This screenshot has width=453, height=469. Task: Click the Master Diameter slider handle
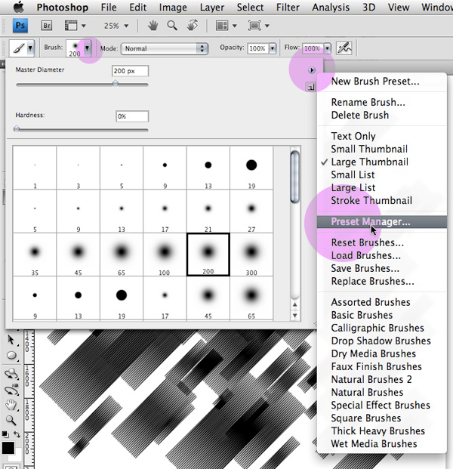coord(116,83)
